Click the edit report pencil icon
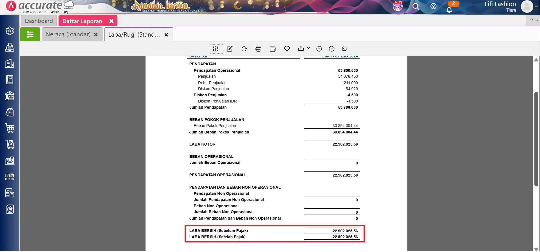This screenshot has width=540, height=252. pyautogui.click(x=230, y=49)
